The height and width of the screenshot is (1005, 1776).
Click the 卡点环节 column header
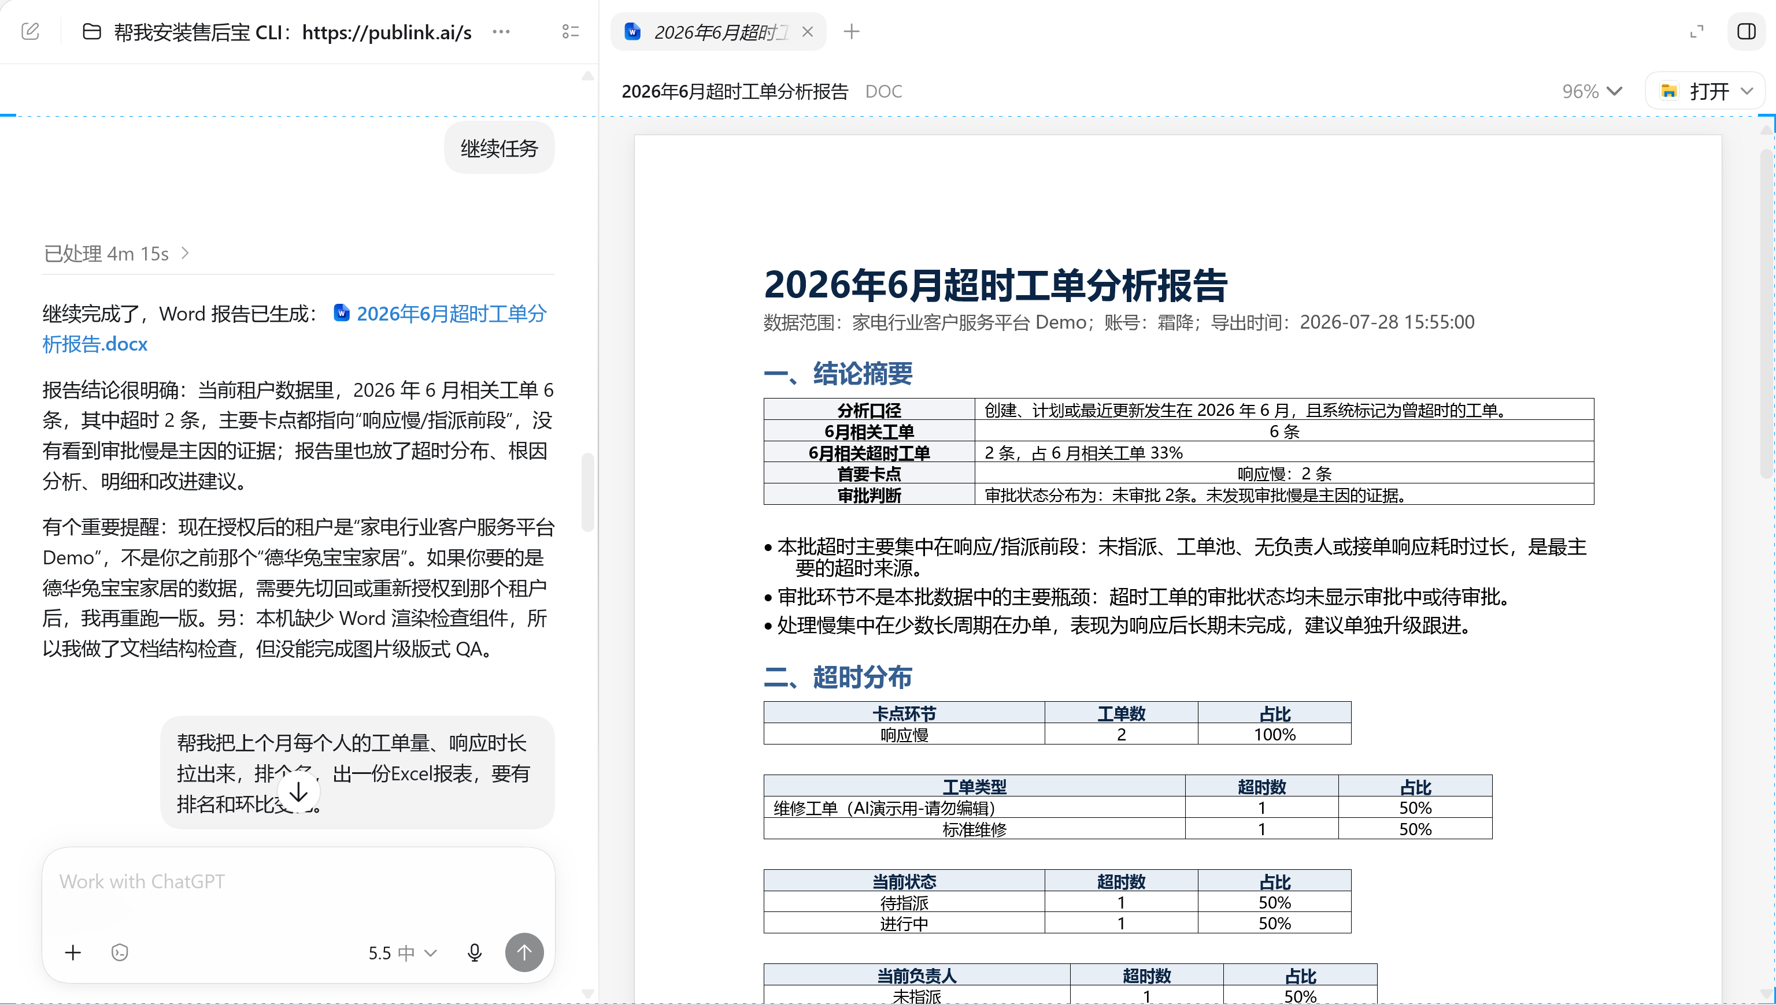coord(904,713)
